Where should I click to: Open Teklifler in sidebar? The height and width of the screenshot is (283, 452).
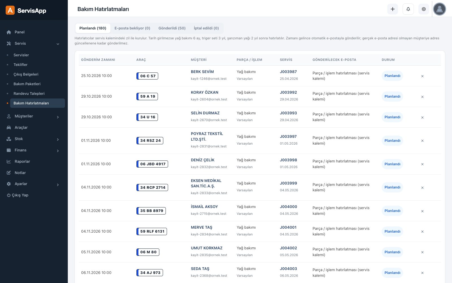pos(21,65)
